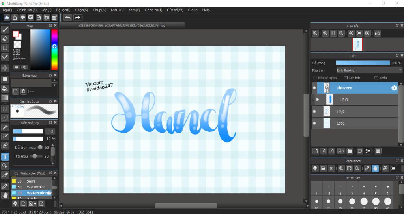Enable the Khóa checkbox
This screenshot has width=404, height=214.
click(376, 77)
